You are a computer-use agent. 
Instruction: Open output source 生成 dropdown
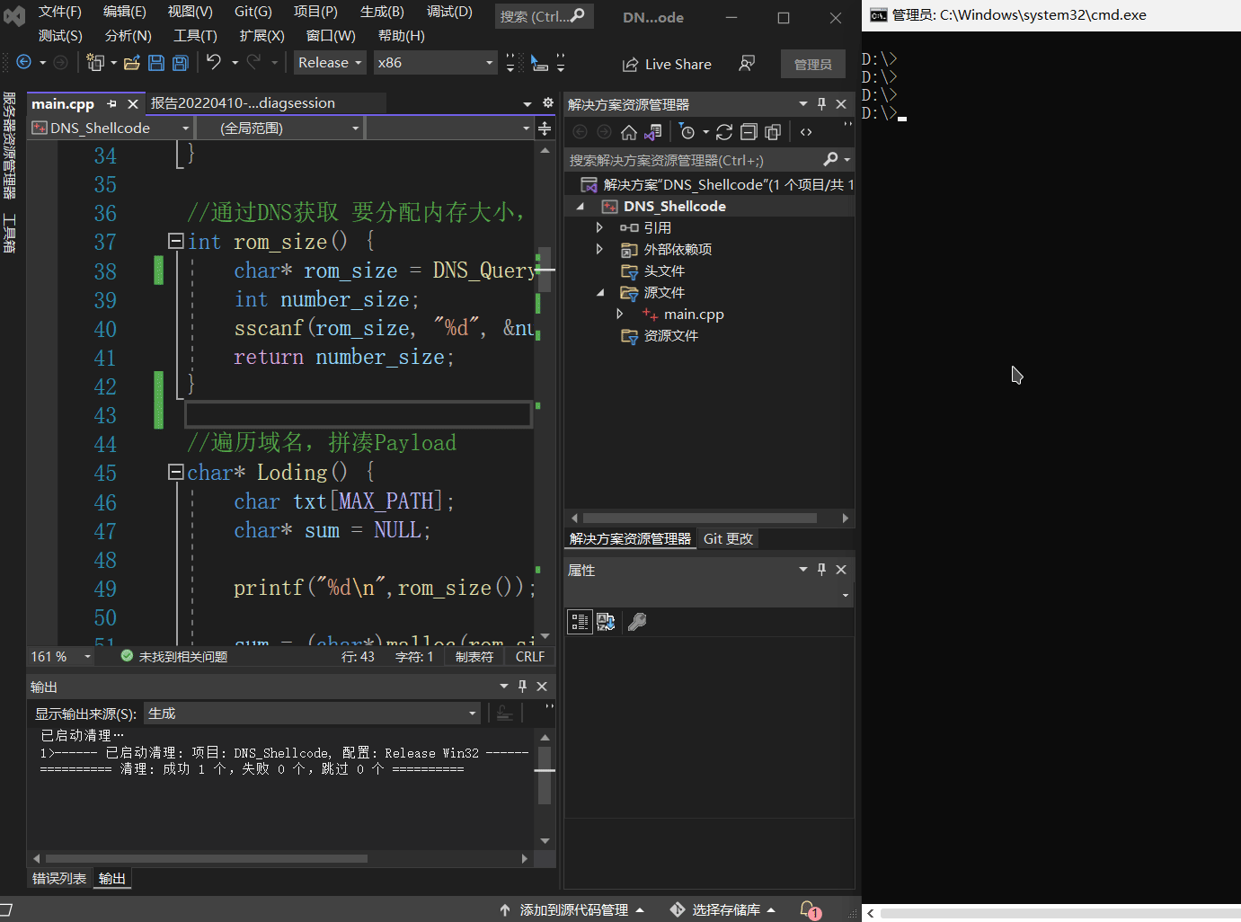click(312, 714)
